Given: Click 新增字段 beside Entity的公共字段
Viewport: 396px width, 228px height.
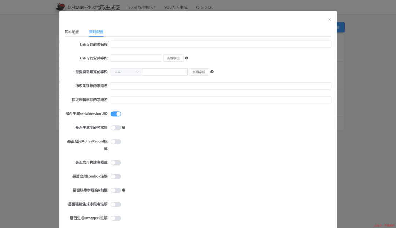Looking at the screenshot, I should [x=173, y=58].
